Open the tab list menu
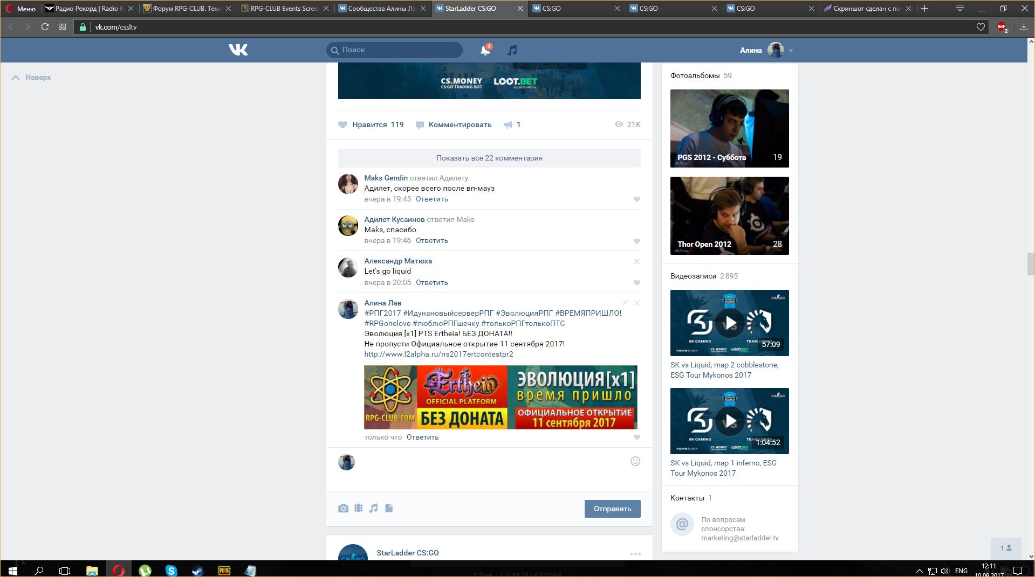Screen dimensions: 1035x577 959,8
